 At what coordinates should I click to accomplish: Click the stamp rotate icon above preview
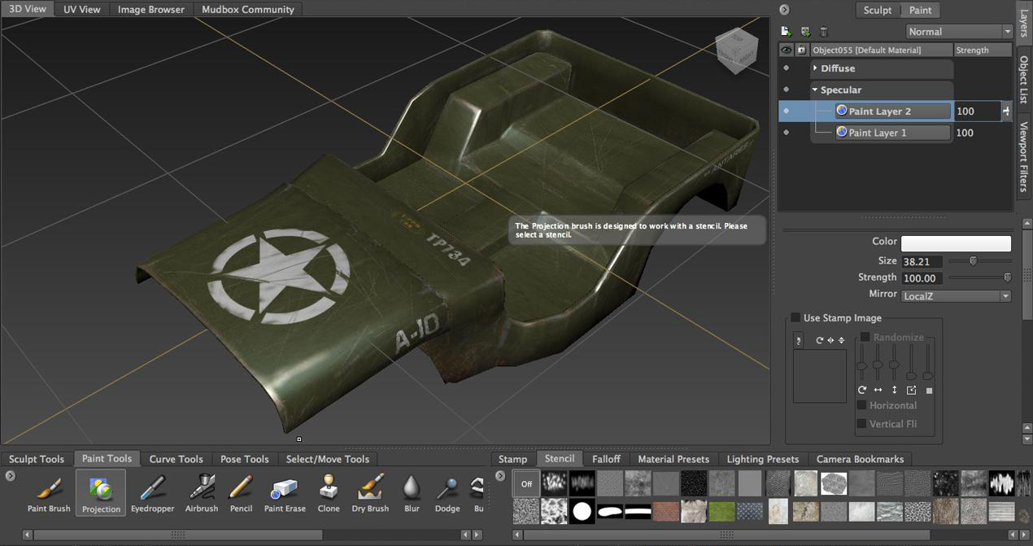820,340
